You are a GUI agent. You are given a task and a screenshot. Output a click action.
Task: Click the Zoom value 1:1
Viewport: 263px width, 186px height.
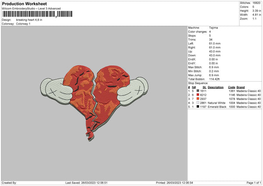click(254, 18)
